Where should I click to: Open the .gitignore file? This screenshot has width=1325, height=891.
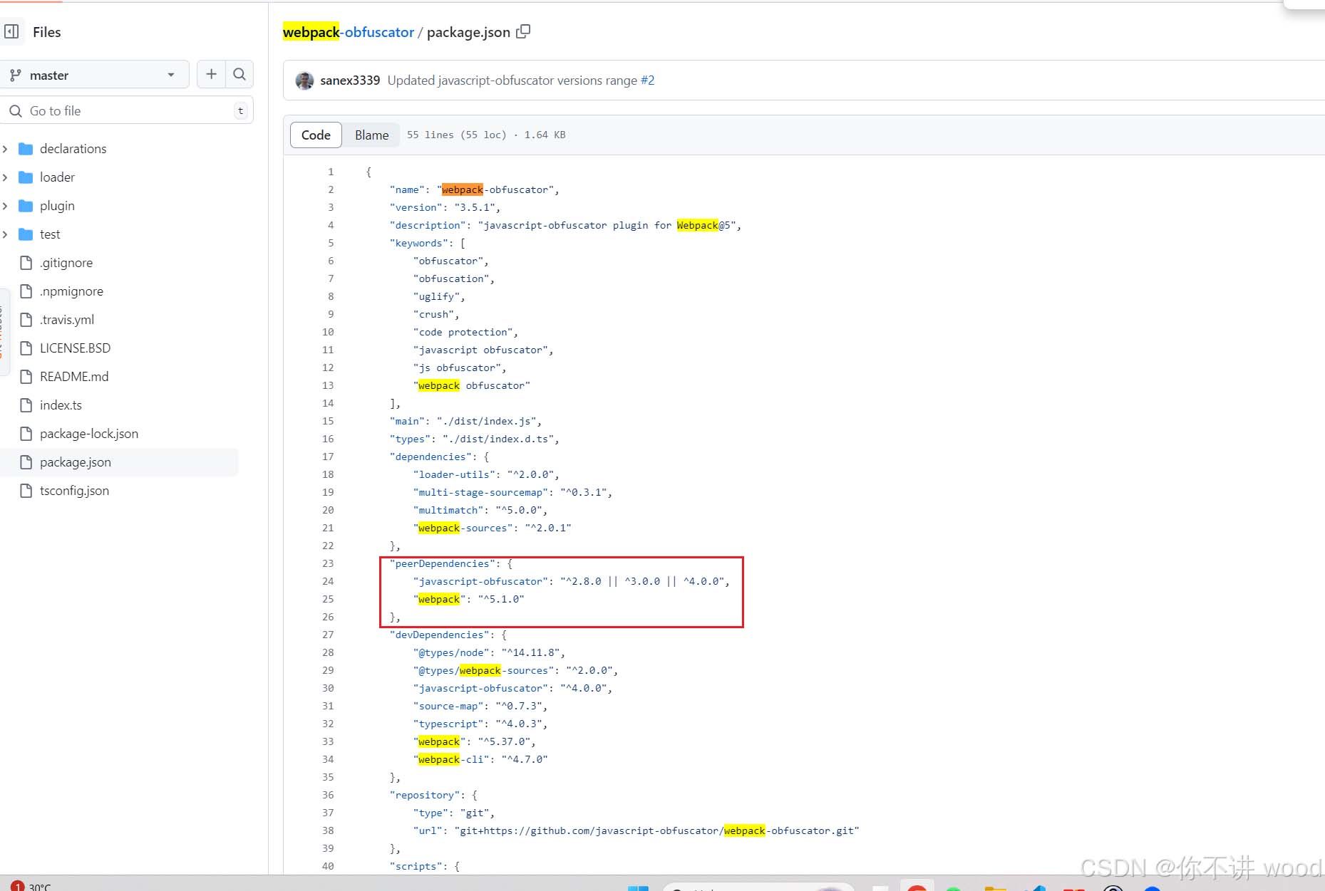pos(66,263)
